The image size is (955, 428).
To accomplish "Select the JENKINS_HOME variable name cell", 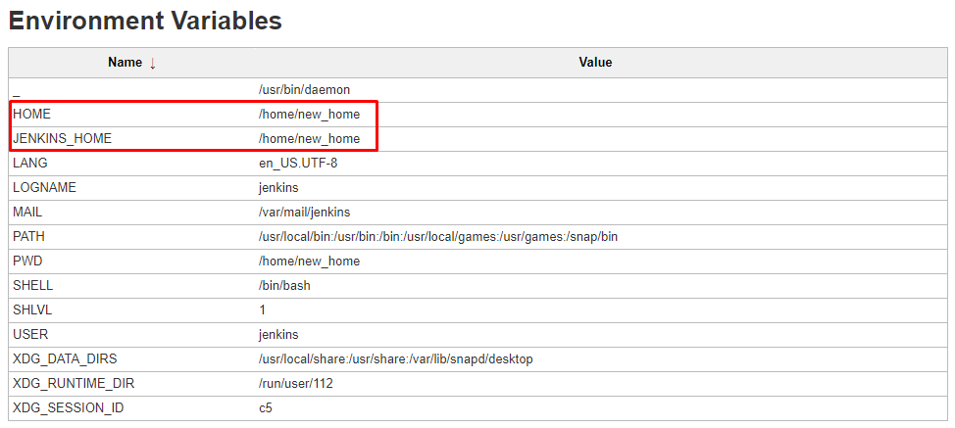I will pyautogui.click(x=63, y=139).
